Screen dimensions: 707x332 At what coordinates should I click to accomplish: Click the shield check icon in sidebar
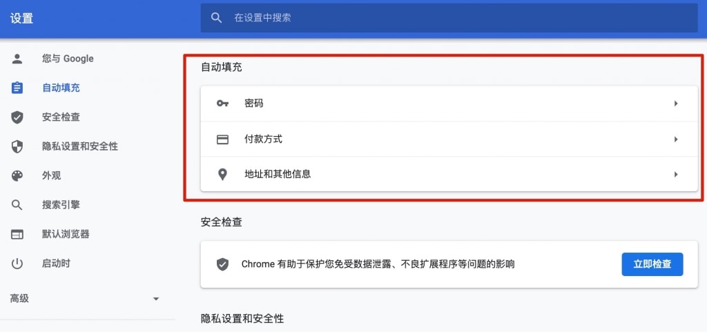click(x=17, y=117)
